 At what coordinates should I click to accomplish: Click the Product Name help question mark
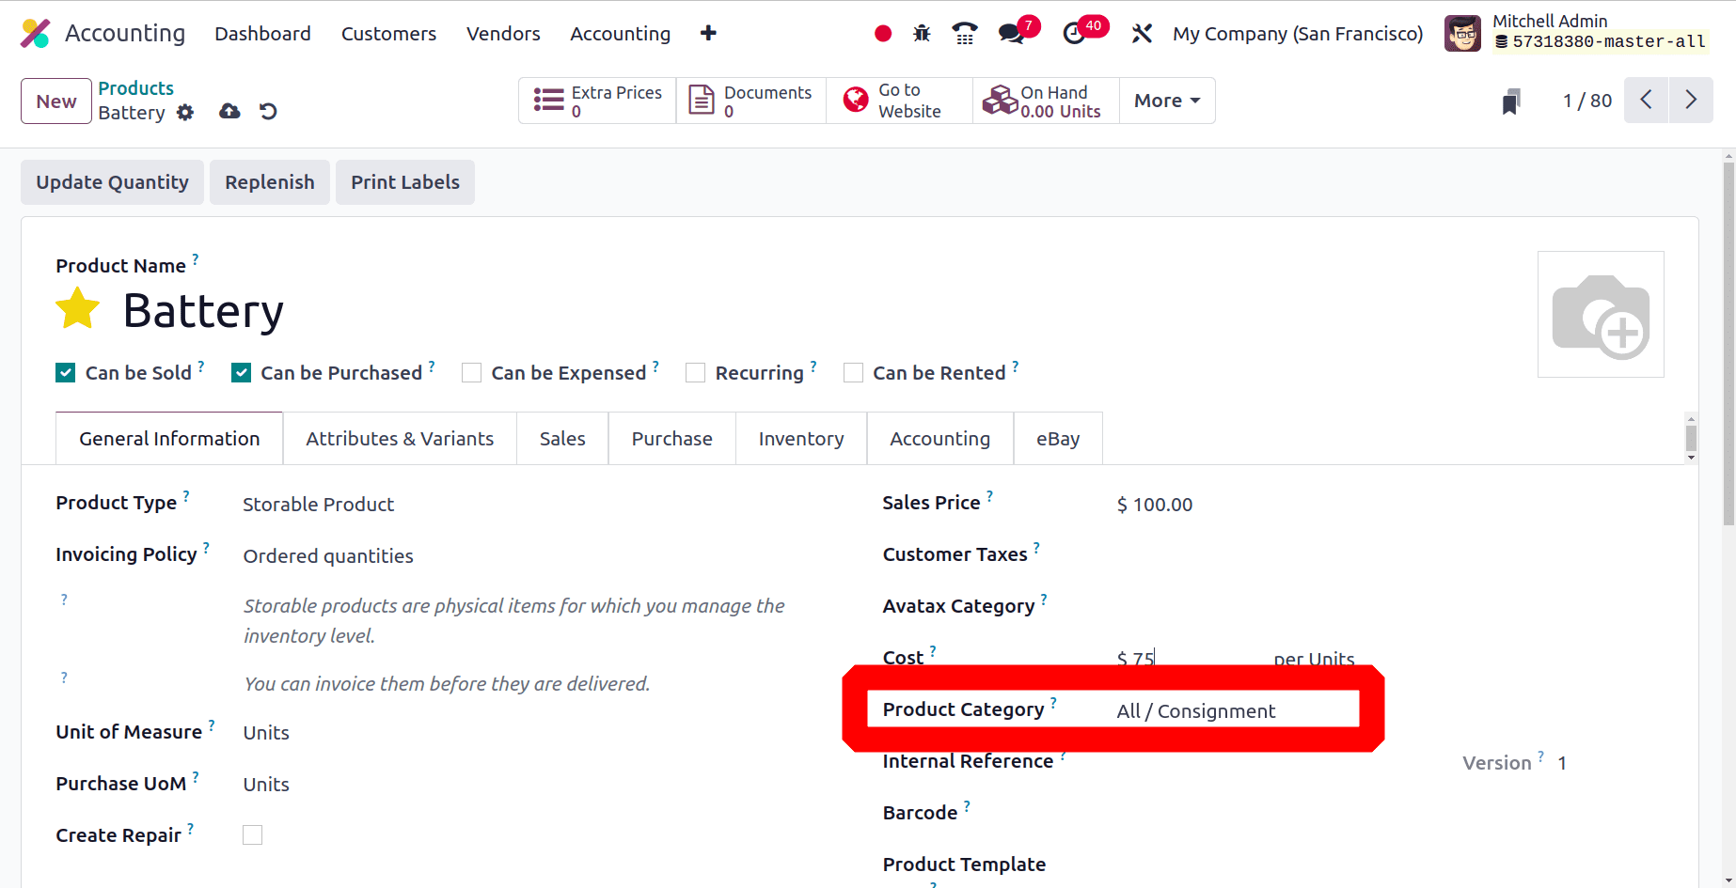click(x=196, y=258)
